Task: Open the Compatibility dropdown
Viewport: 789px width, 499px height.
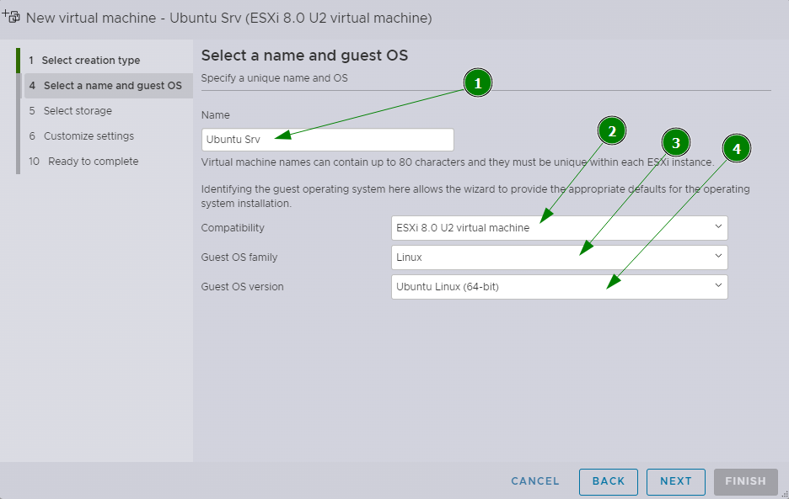Action: coord(560,228)
